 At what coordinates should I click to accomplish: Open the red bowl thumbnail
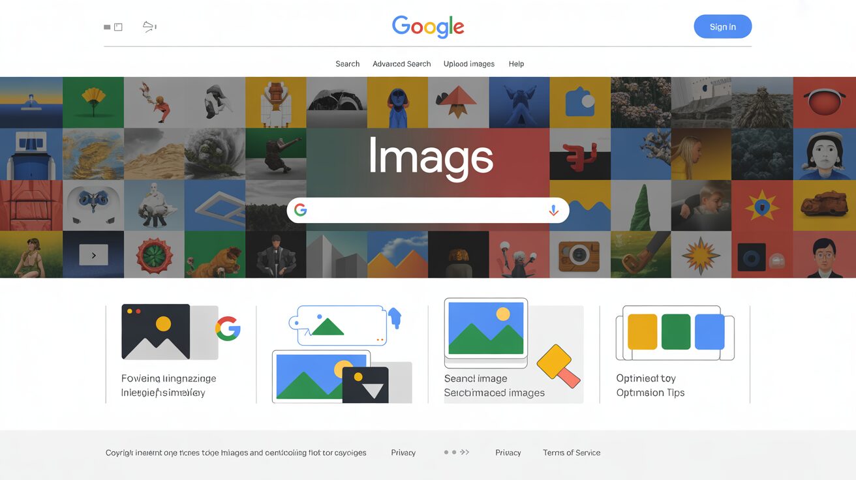pyautogui.click(x=825, y=102)
